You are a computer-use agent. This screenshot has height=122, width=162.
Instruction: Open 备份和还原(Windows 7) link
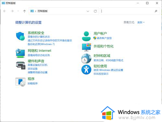(41, 44)
